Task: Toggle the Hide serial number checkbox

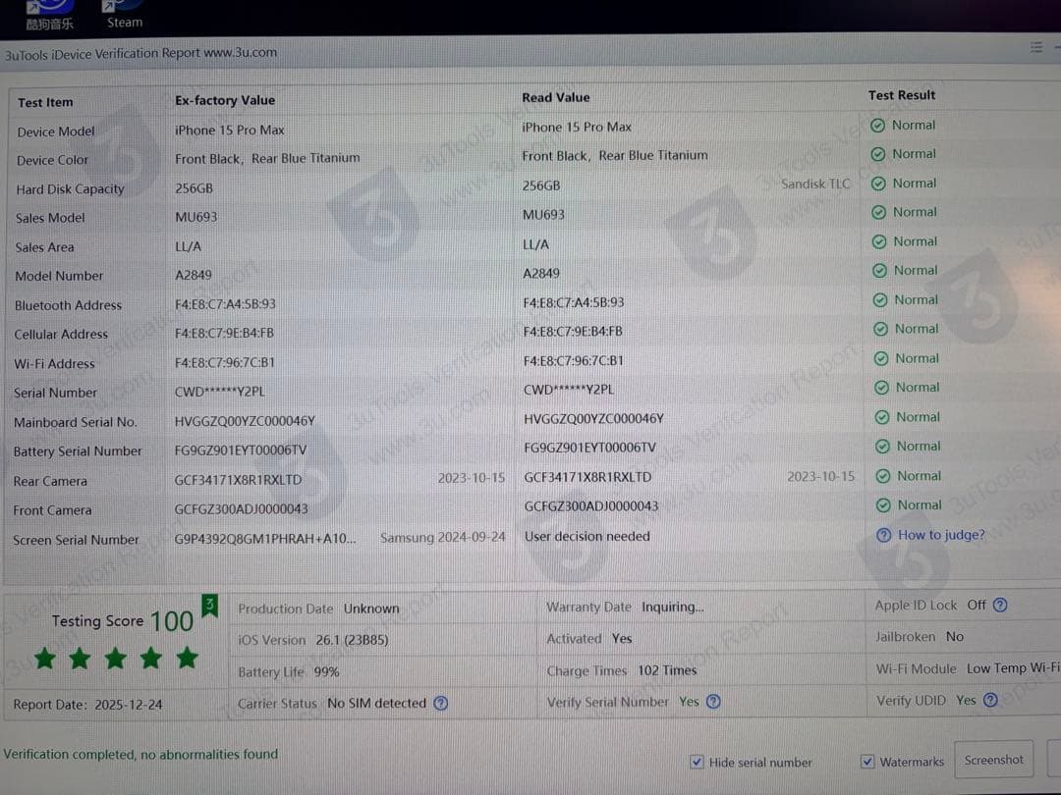Action: coord(697,762)
